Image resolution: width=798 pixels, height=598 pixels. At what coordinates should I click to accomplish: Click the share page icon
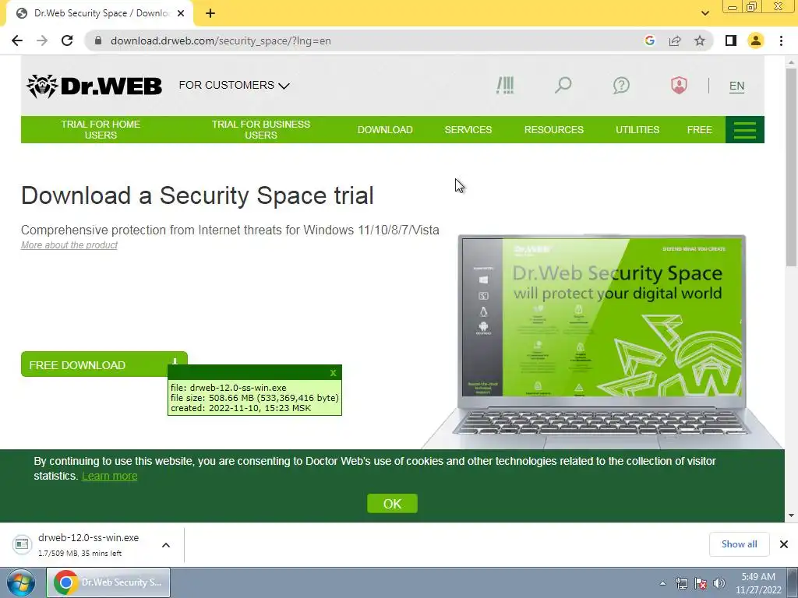(x=675, y=40)
